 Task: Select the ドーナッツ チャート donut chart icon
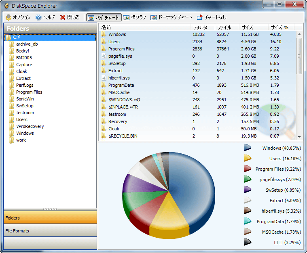[x=154, y=18]
